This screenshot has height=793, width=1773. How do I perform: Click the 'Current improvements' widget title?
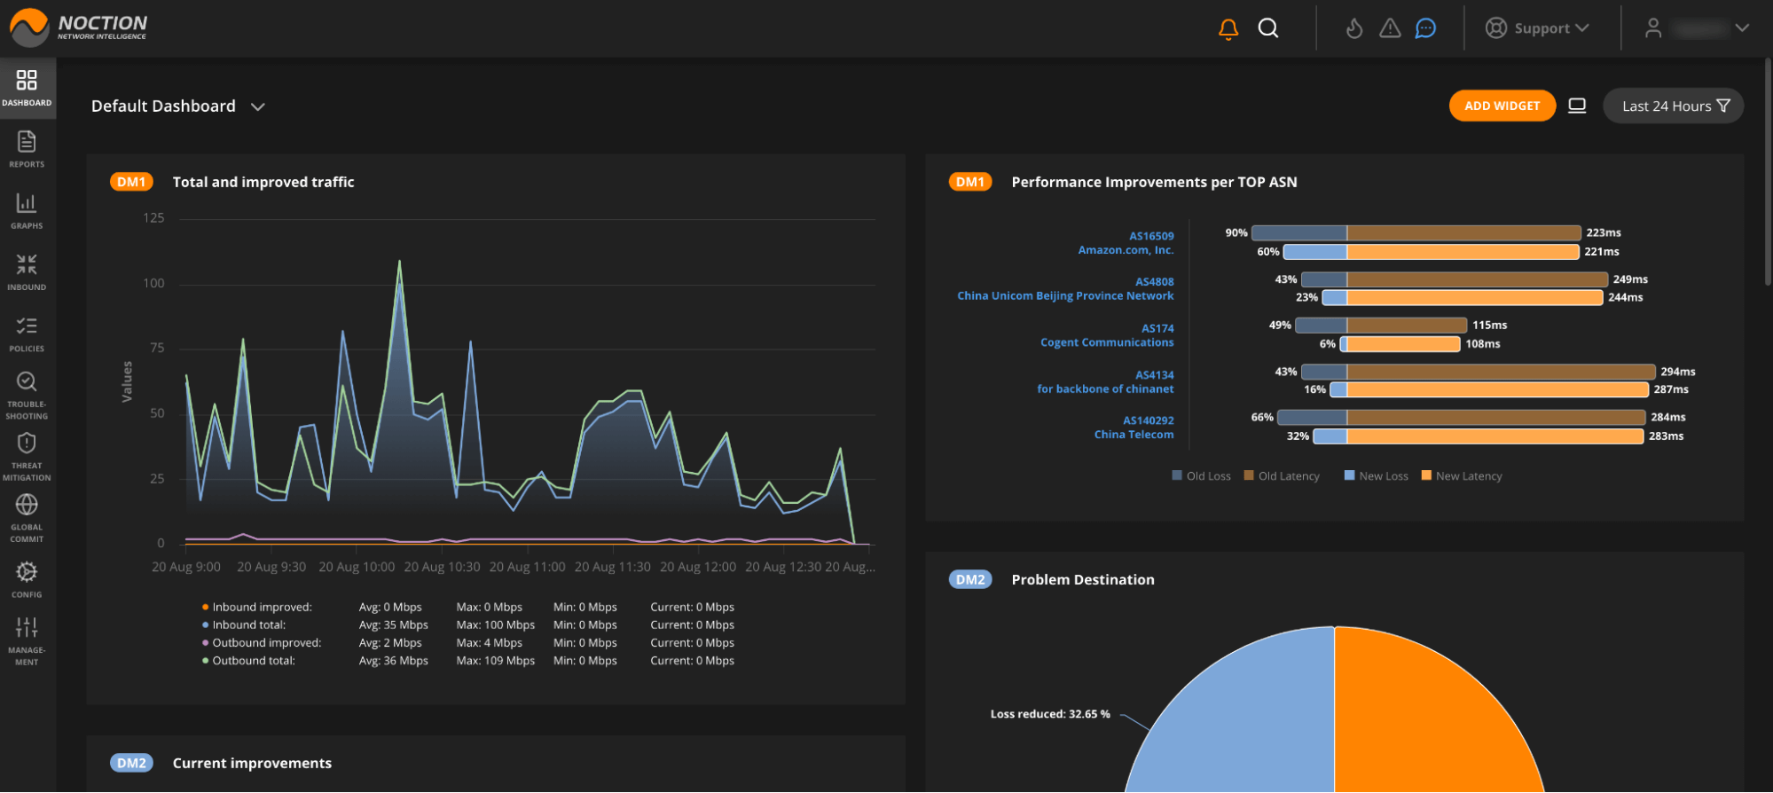pyautogui.click(x=252, y=763)
